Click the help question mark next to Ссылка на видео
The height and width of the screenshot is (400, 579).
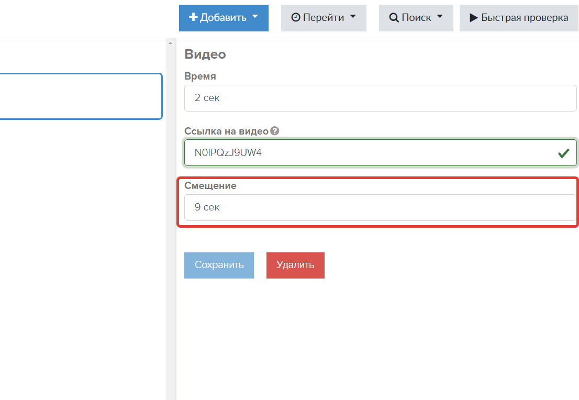coord(275,131)
